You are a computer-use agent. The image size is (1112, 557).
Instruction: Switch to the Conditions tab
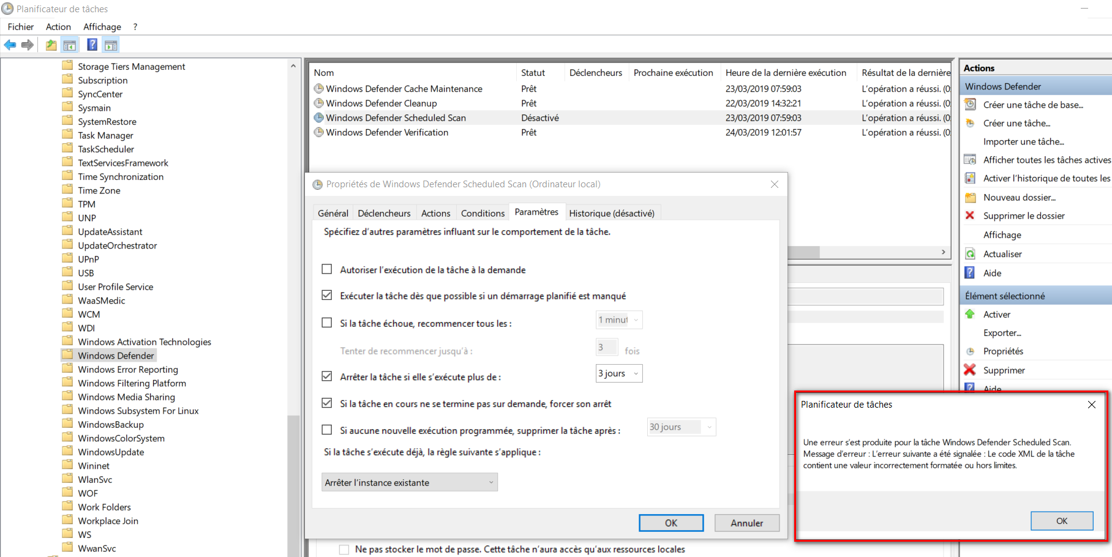tap(483, 213)
